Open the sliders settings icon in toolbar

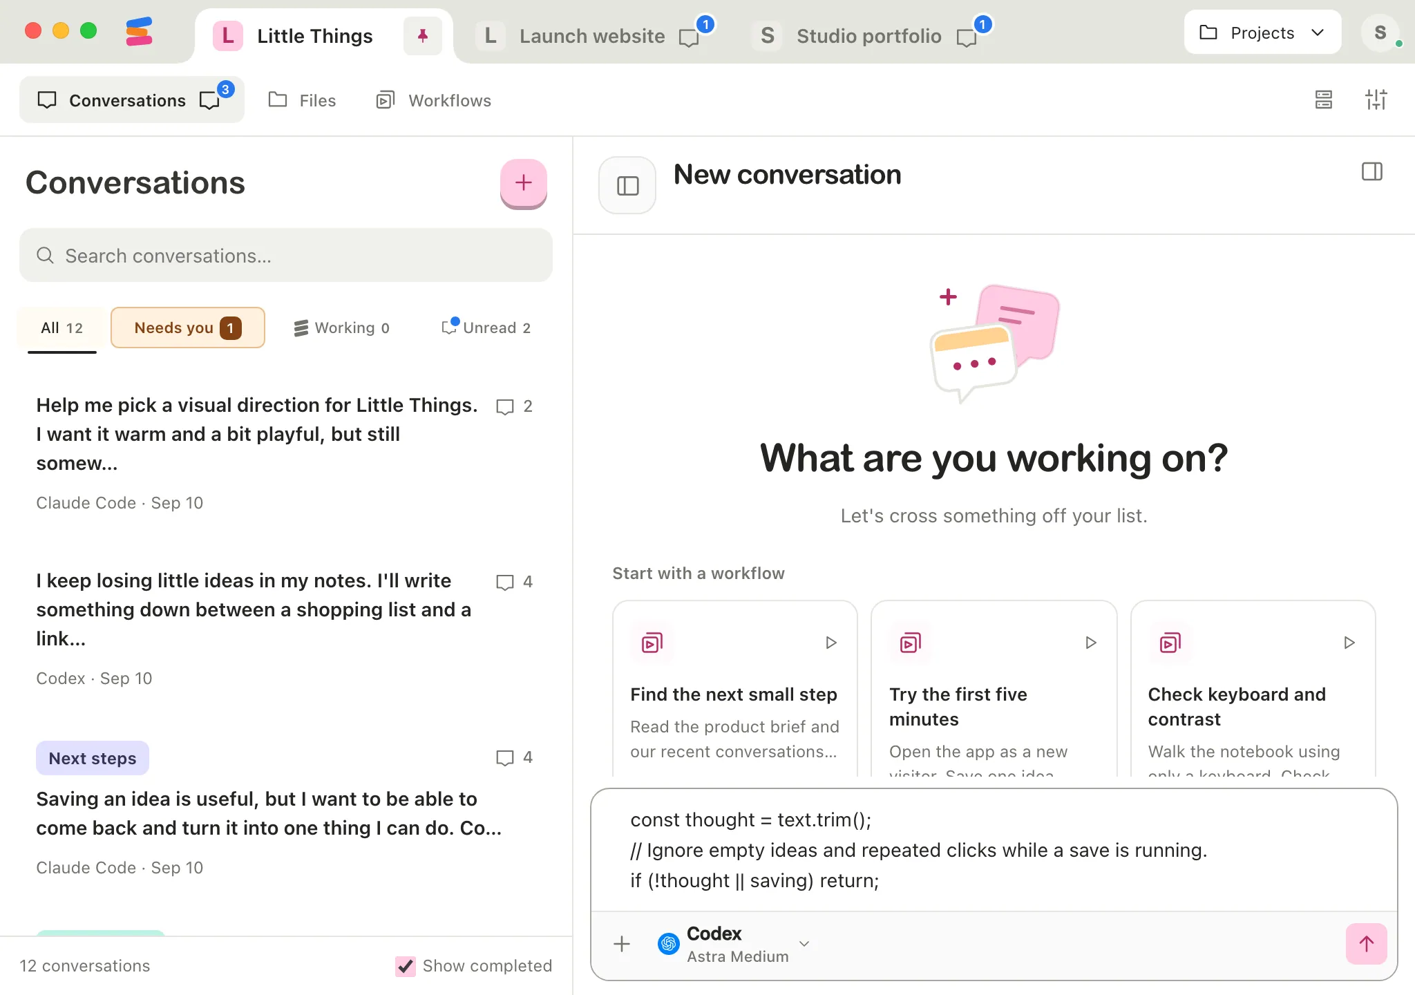point(1376,99)
